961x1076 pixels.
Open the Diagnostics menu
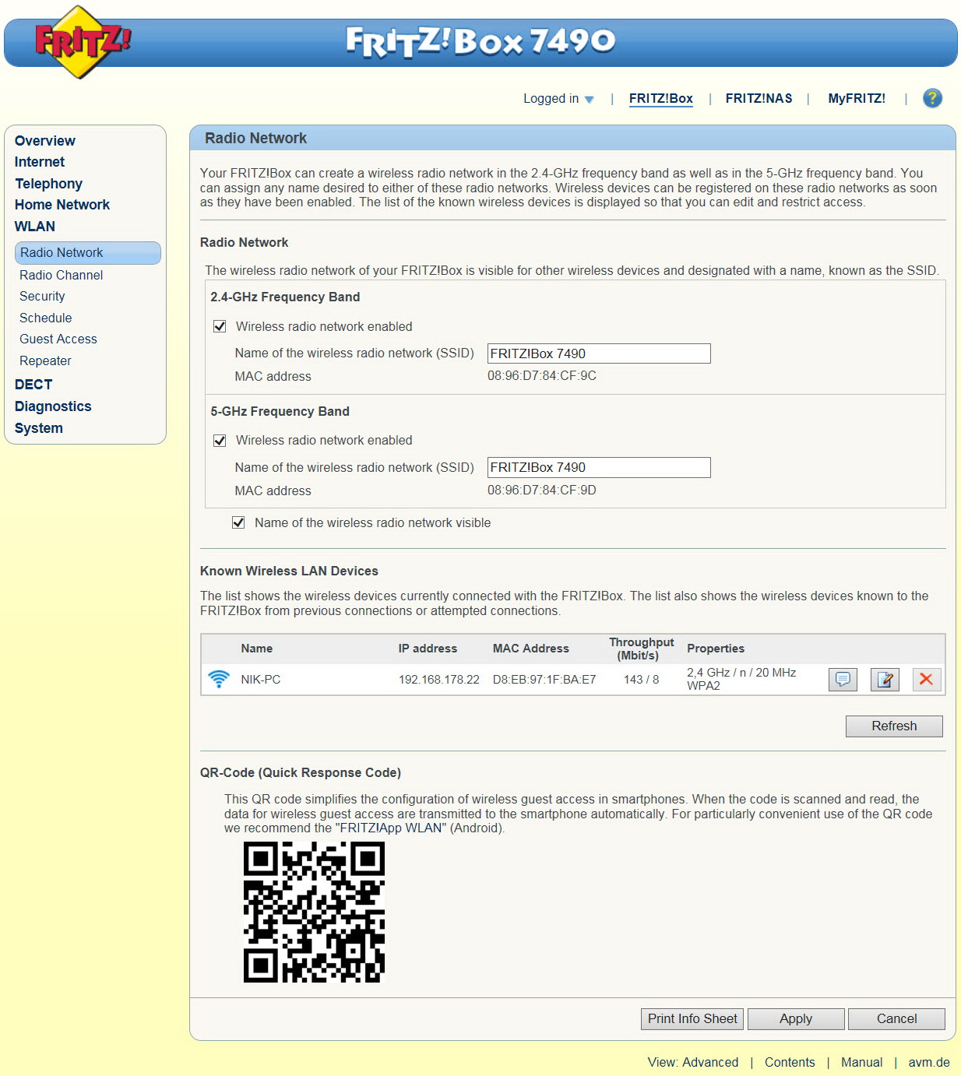pos(53,406)
